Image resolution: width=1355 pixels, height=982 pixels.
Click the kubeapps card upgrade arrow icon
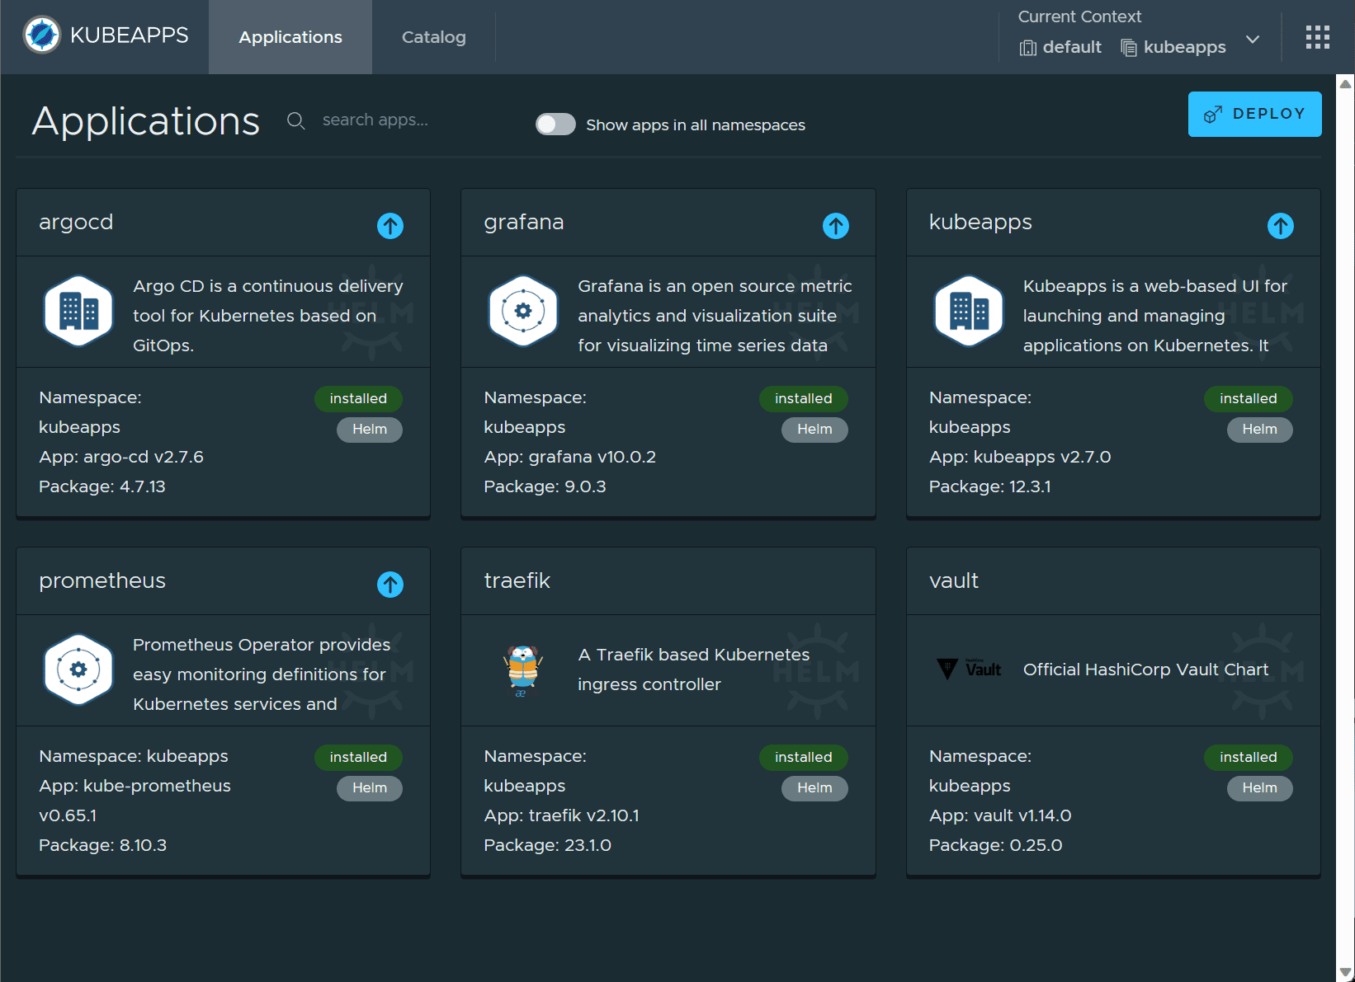click(1280, 226)
